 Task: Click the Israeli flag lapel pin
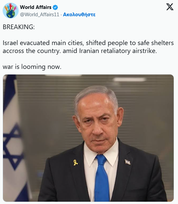128,162
